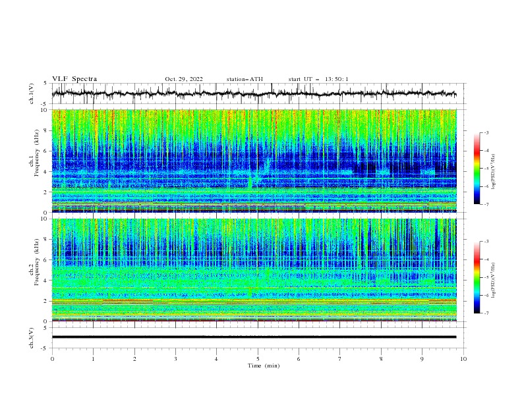The image size is (522, 403).
Task: Click the ch.2 spectrogram panel
Action: 254,270
